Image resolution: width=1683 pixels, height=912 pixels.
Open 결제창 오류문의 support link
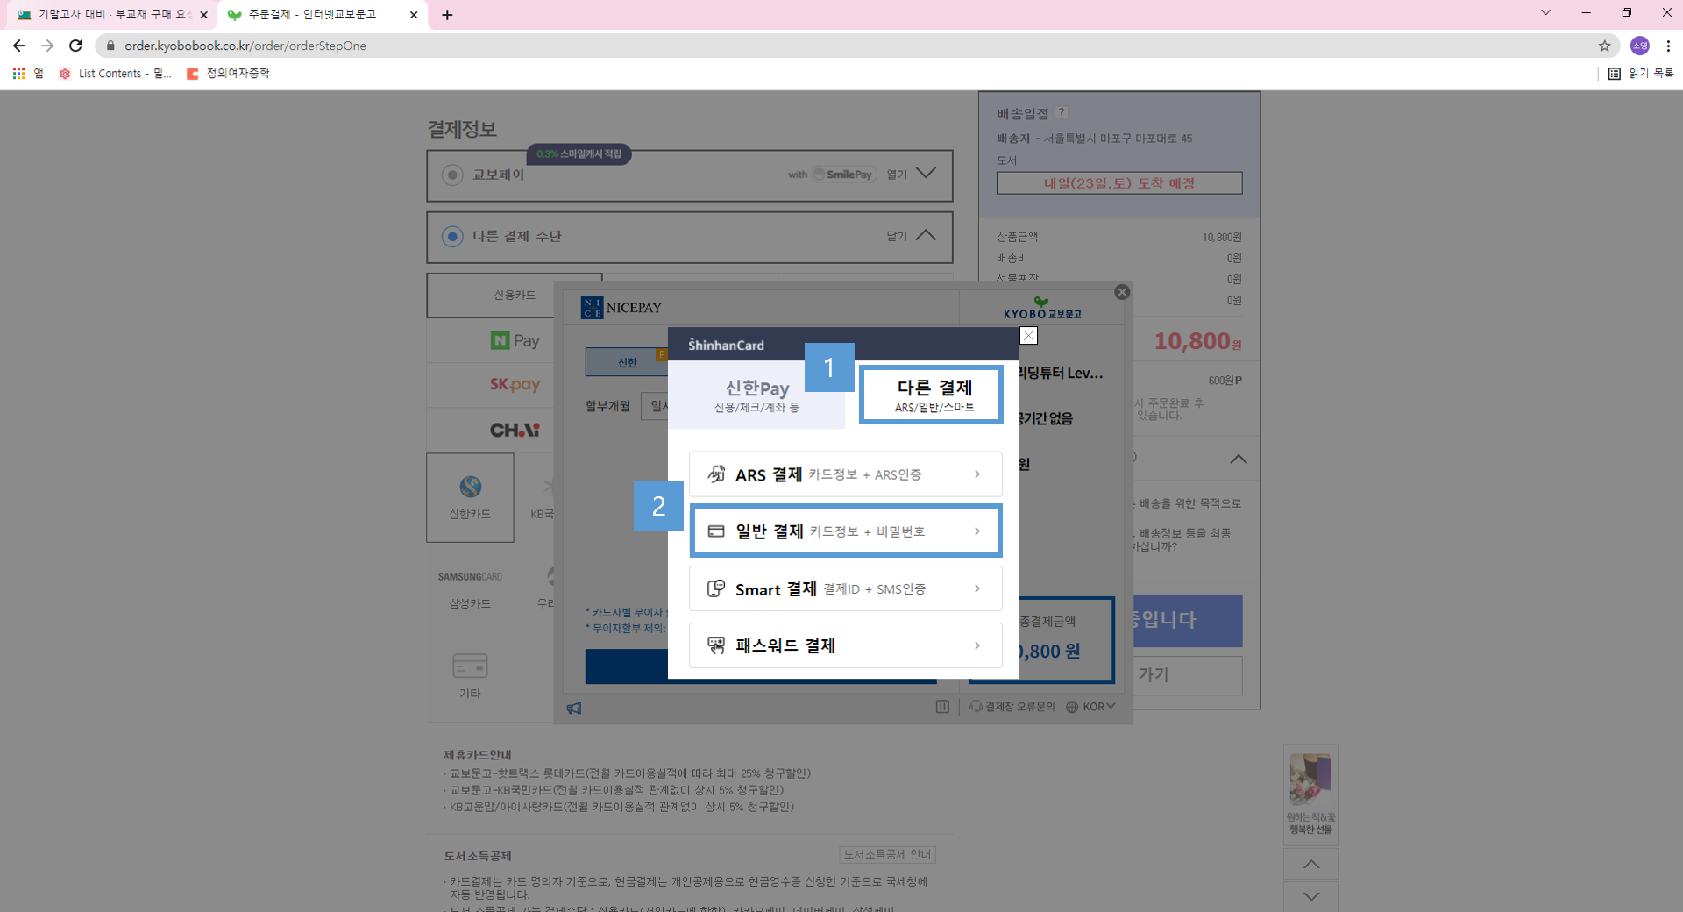[1012, 707]
